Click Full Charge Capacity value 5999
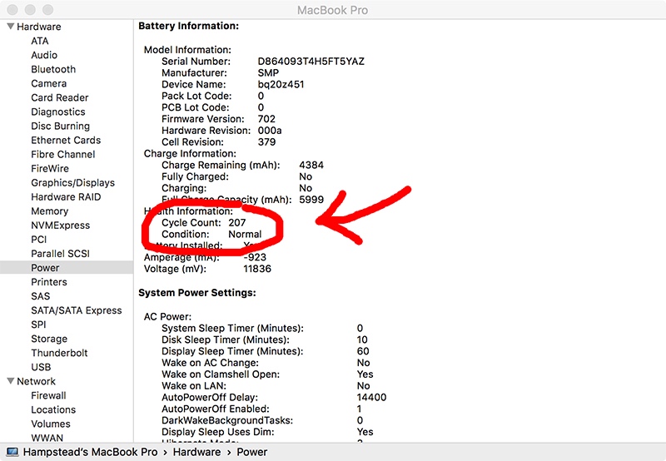The width and height of the screenshot is (666, 461). coord(311,200)
